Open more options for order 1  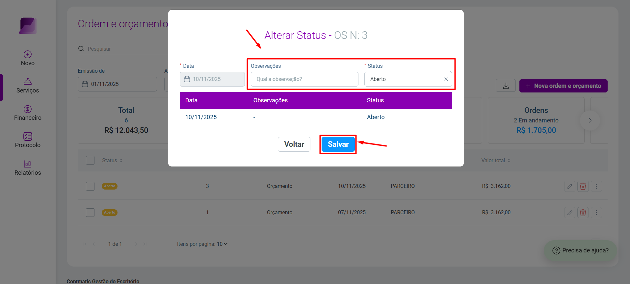pyautogui.click(x=596, y=213)
